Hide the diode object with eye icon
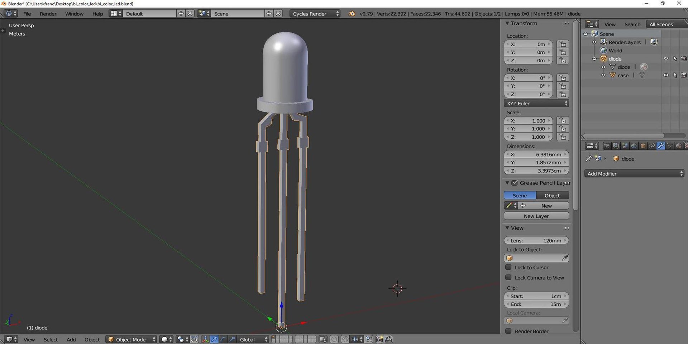The width and height of the screenshot is (688, 344). pyautogui.click(x=666, y=58)
